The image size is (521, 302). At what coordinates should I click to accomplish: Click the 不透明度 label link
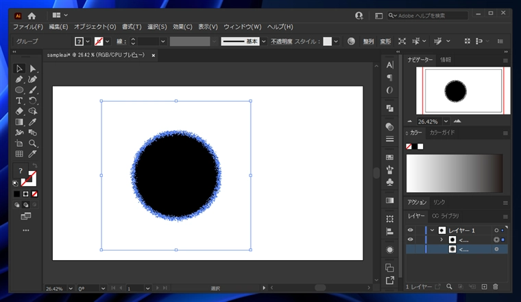coord(281,41)
